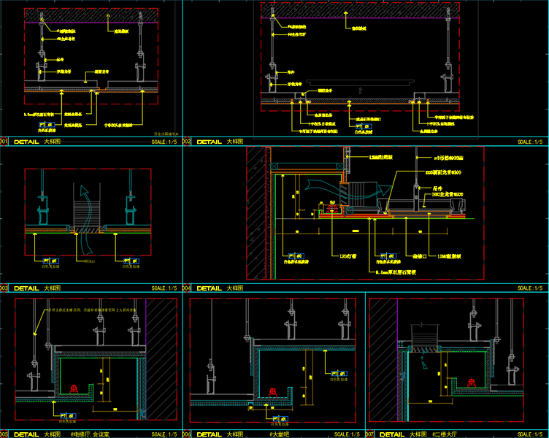549x438 pixels.
Task: Select DETAIL title text of drawing 002
Action: point(210,142)
